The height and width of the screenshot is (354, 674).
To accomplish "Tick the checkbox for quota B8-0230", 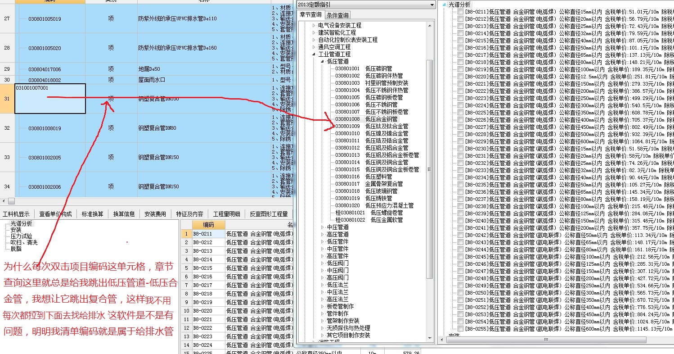I will [460, 149].
